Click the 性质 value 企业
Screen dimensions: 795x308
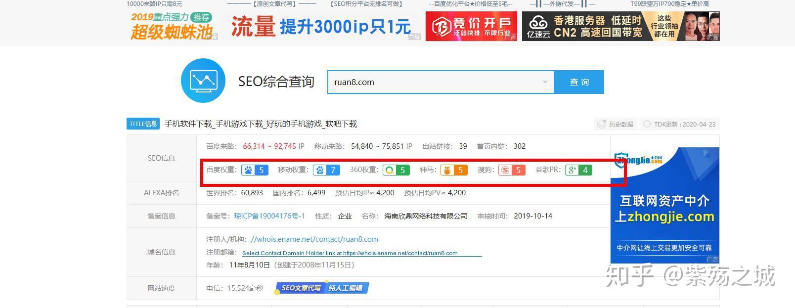345,216
